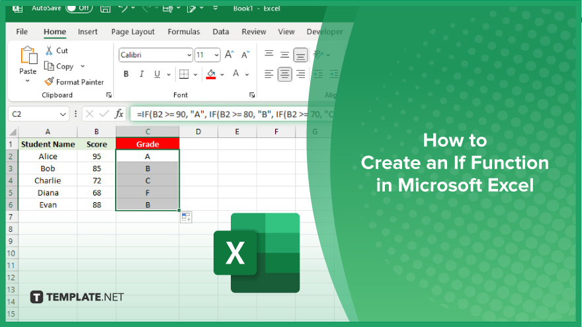Select column A header

point(48,131)
